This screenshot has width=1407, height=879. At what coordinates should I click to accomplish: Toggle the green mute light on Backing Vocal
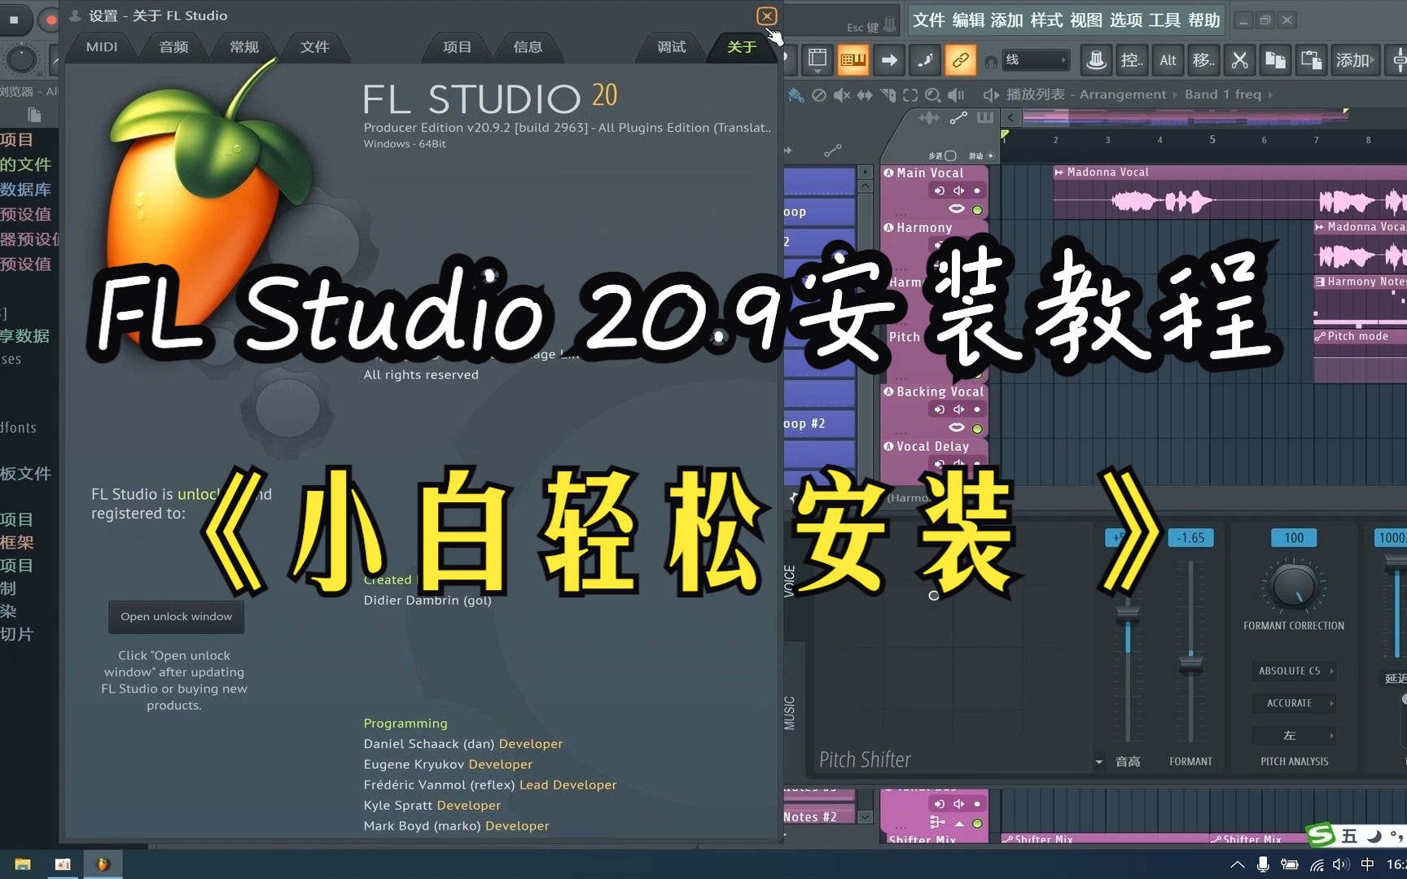click(x=977, y=428)
